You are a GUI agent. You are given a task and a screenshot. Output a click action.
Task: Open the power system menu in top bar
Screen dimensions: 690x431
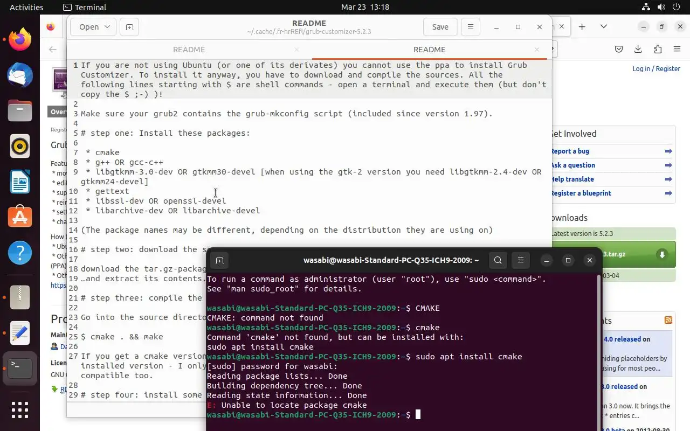tap(677, 7)
